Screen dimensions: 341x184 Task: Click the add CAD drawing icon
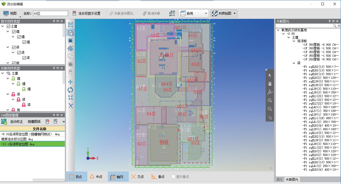[4, 122]
